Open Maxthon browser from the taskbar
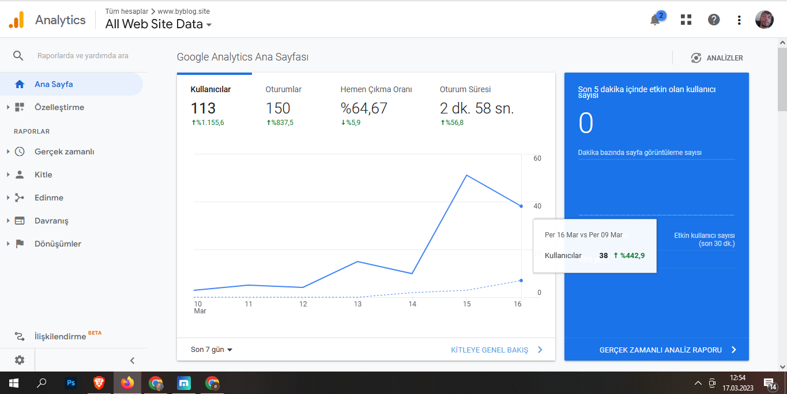 tap(184, 383)
